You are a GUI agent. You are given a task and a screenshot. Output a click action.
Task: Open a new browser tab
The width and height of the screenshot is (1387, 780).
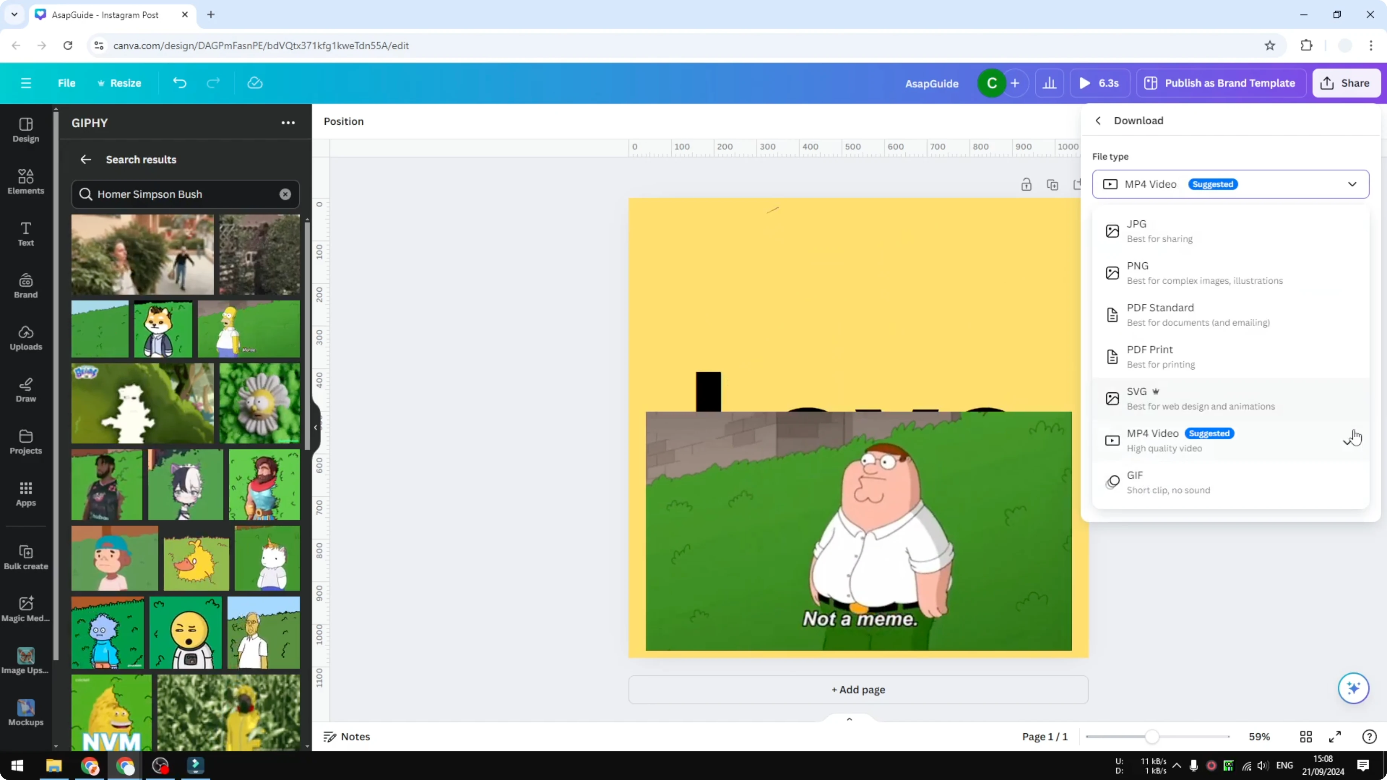click(x=211, y=15)
